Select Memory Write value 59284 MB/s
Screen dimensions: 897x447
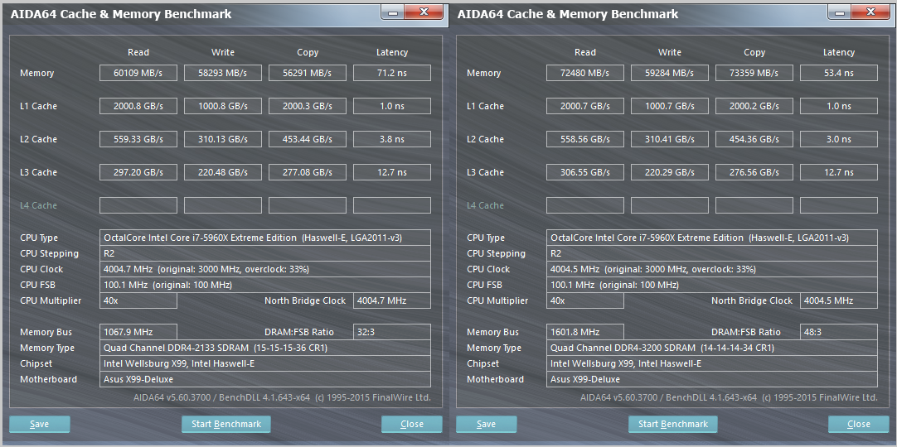pyautogui.click(x=670, y=73)
